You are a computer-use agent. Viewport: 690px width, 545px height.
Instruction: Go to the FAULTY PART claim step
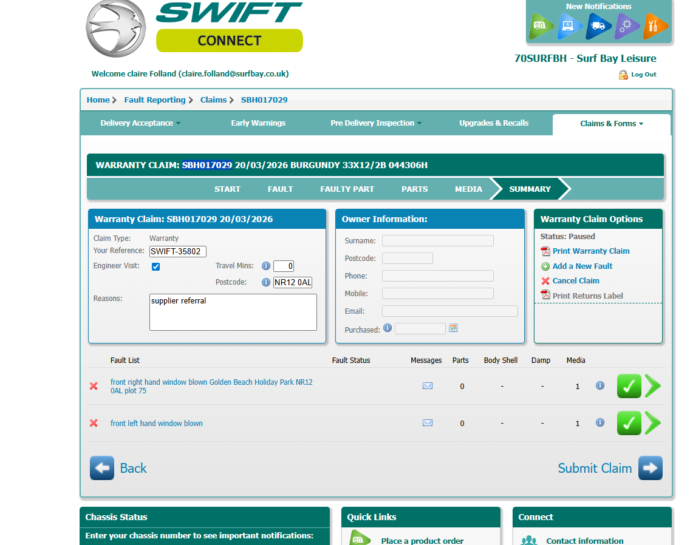(x=347, y=189)
